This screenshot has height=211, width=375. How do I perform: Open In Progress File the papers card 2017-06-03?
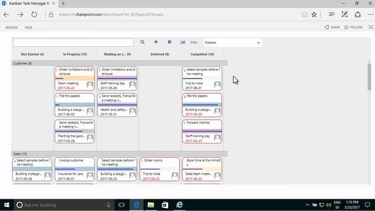pos(74,105)
